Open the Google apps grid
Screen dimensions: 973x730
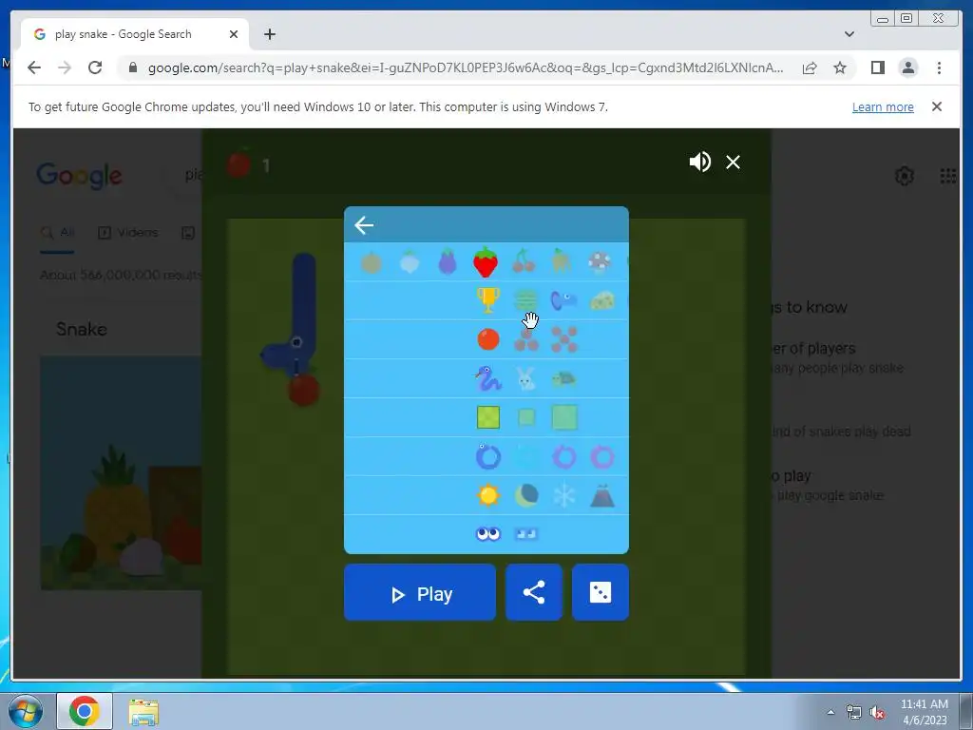[x=948, y=176]
